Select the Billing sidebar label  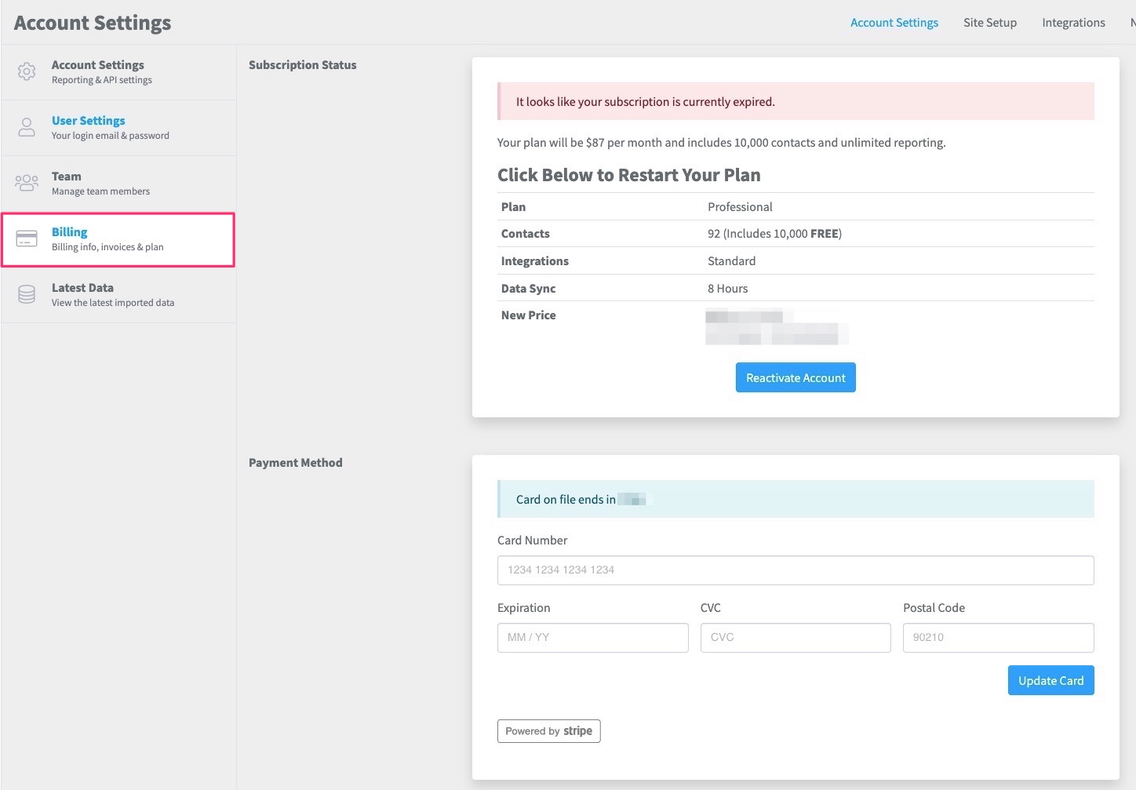pos(70,232)
